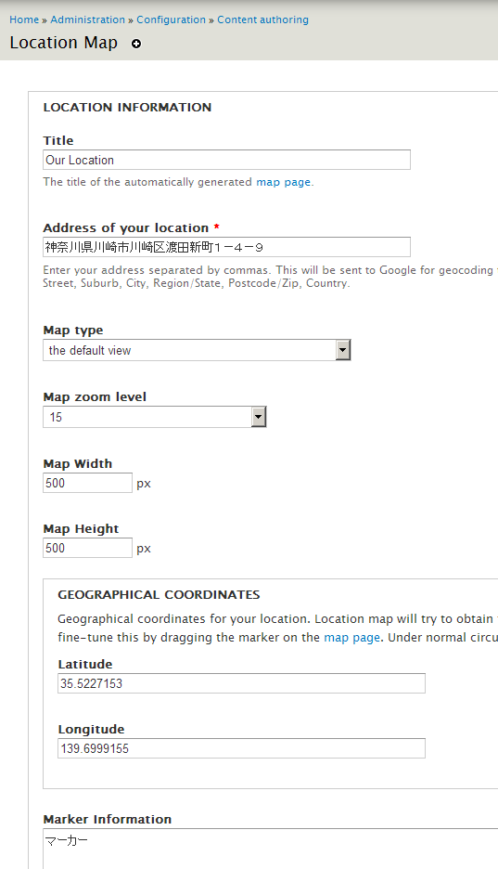Viewport: 498px width, 869px height.
Task: Open the Administration breadcrumb link
Action: click(x=87, y=19)
